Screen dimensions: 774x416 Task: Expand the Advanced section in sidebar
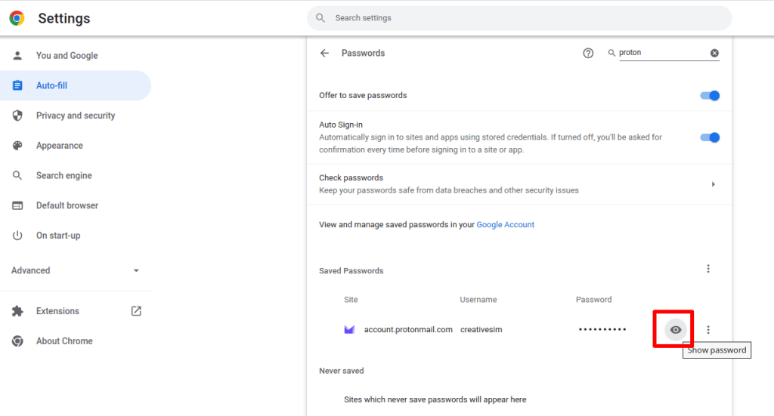point(136,270)
